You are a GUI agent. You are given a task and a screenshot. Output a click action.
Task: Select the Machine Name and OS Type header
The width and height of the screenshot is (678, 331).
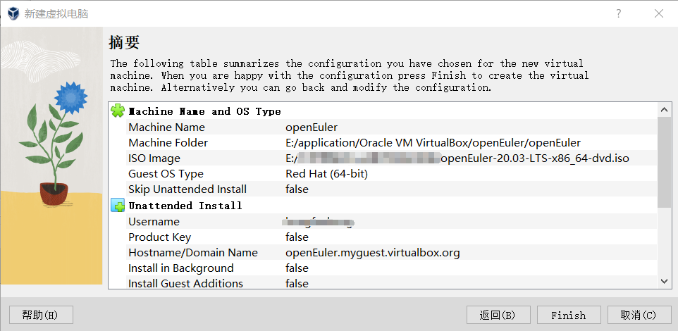pos(205,111)
